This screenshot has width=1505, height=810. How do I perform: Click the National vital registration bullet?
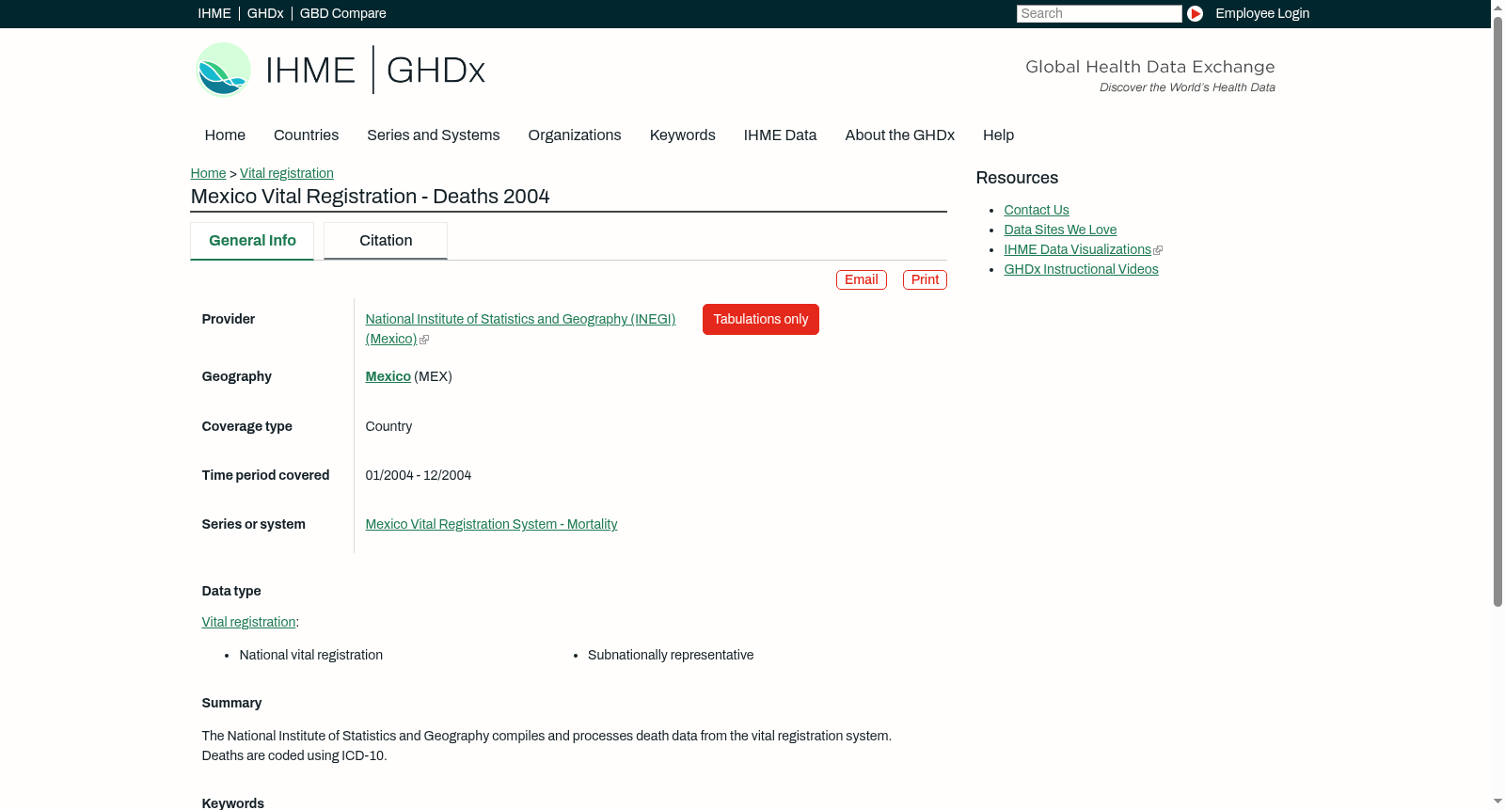[311, 655]
